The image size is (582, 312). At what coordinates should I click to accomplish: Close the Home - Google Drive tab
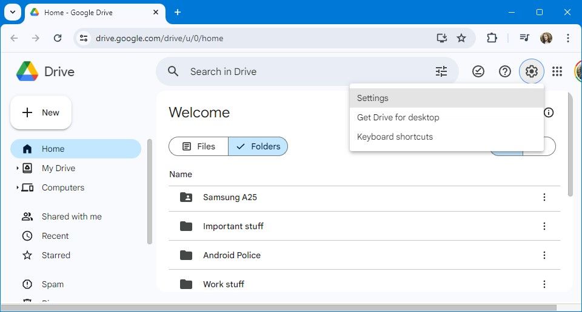156,12
